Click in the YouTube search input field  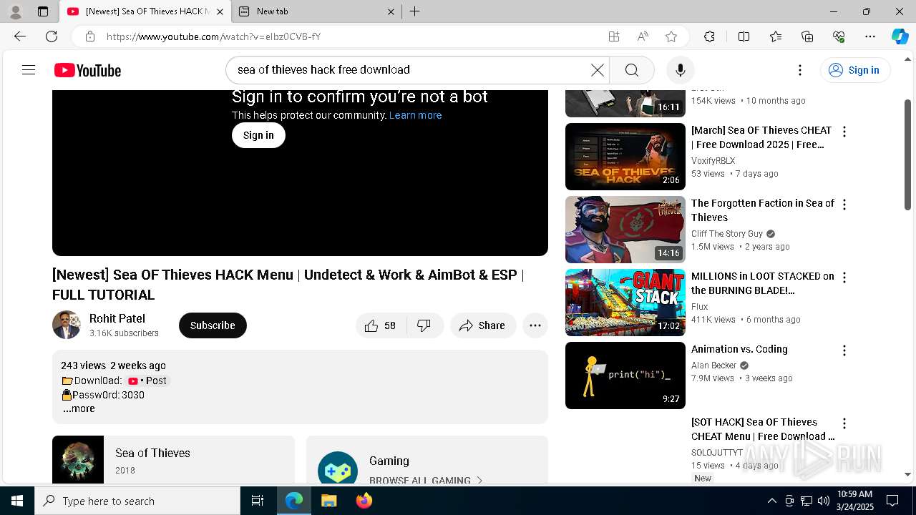click(x=411, y=70)
